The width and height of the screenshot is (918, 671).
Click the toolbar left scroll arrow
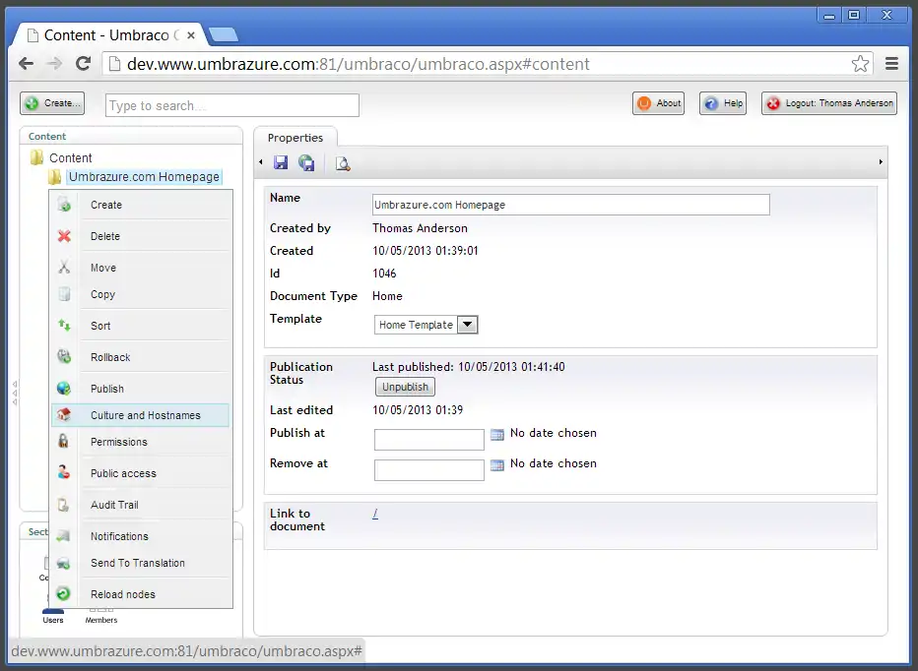coord(261,162)
